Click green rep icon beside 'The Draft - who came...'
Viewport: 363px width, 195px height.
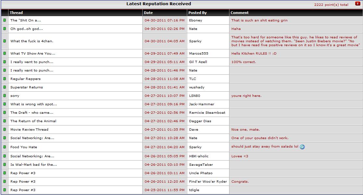tap(5, 112)
